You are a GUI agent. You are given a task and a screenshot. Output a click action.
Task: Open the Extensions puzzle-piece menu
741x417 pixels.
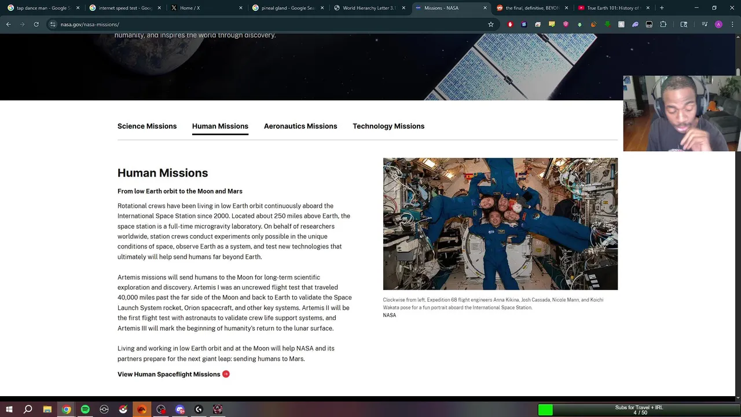[663, 24]
